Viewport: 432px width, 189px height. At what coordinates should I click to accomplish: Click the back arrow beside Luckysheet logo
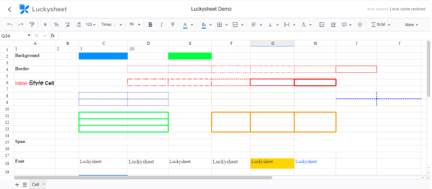click(x=10, y=9)
